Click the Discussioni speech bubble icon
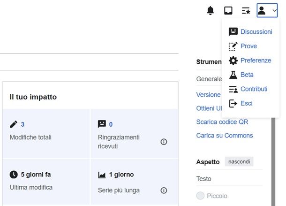This screenshot has height=206, width=286. click(233, 32)
